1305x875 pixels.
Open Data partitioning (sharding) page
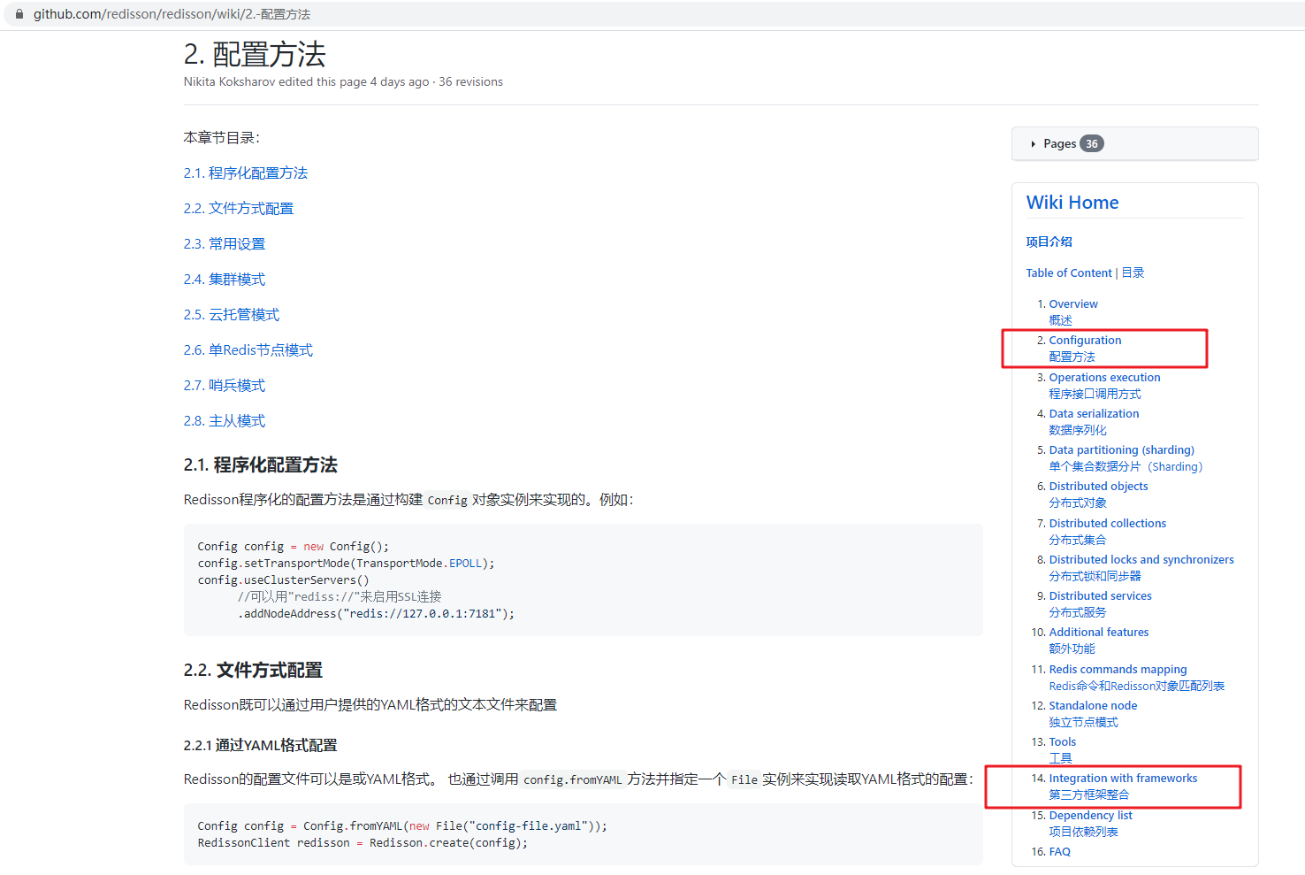1122,450
